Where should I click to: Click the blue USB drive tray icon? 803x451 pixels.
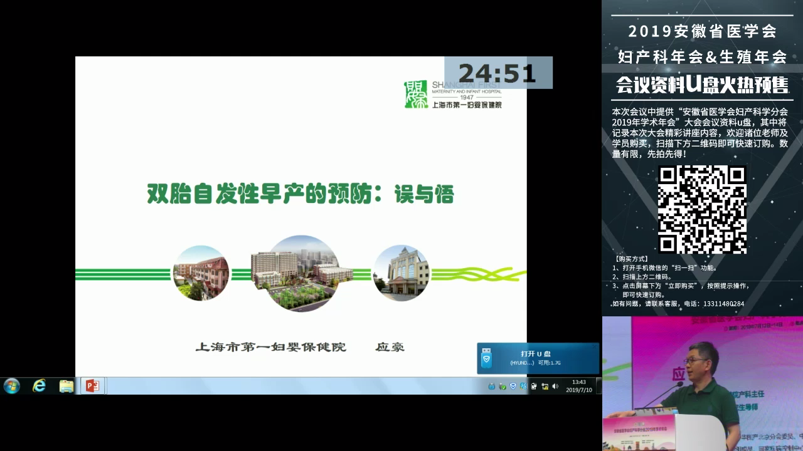point(492,386)
